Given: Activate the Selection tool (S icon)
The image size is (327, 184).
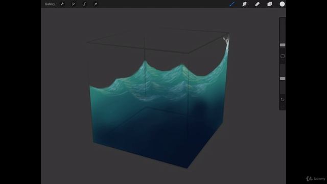Looking at the screenshot, I should pyautogui.click(x=84, y=4).
